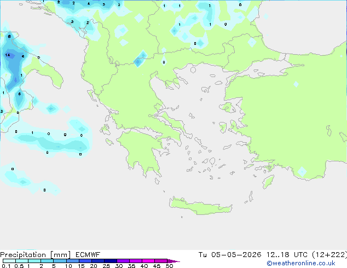Click the dark blue 25 to 30 swatch
Viewport: 347px width, 268px height.
pos(111,261)
